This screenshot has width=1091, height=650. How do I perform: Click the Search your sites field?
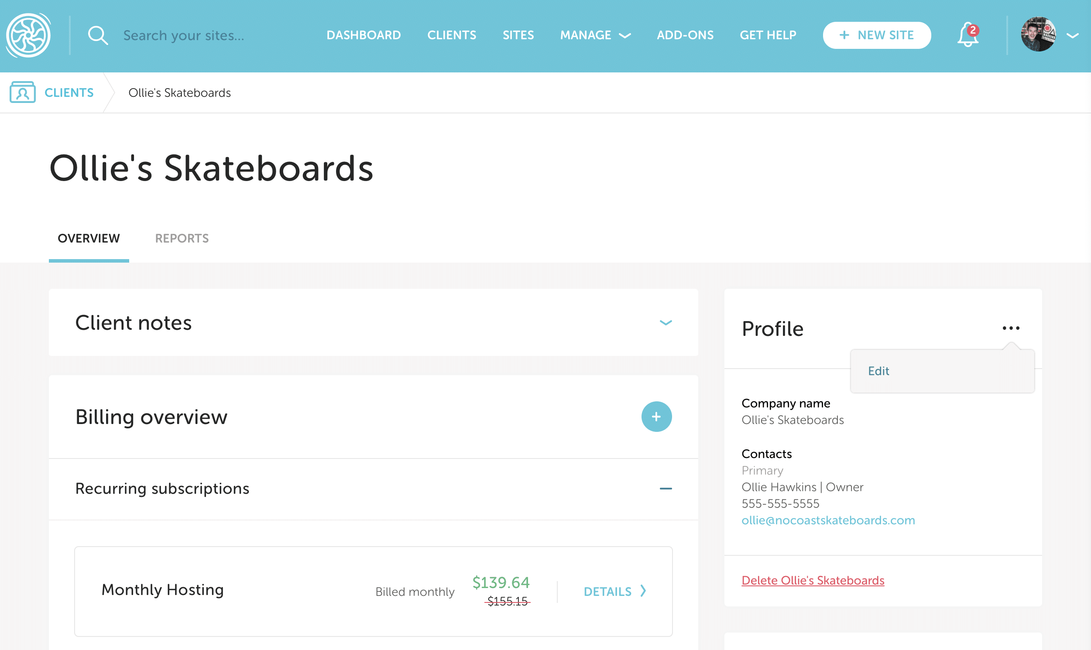184,35
